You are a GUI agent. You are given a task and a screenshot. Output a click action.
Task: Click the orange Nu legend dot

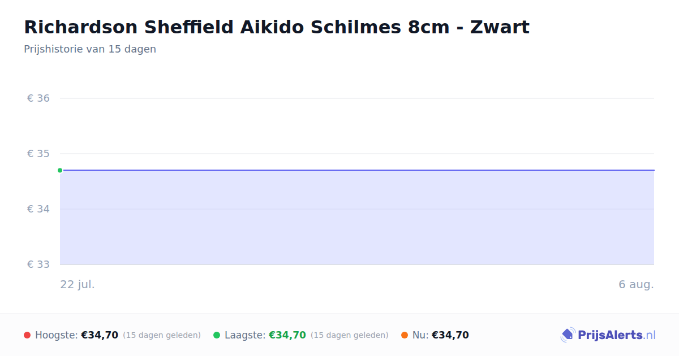coord(405,335)
